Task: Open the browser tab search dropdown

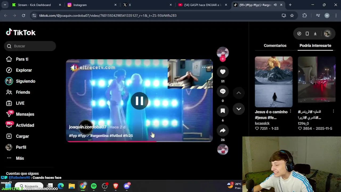Action: tap(5, 5)
